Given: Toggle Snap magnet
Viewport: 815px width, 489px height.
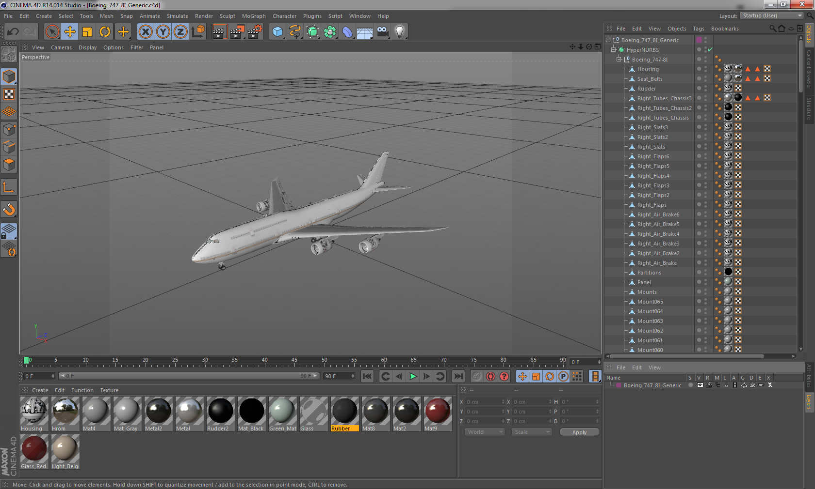Looking at the screenshot, I should [9, 209].
